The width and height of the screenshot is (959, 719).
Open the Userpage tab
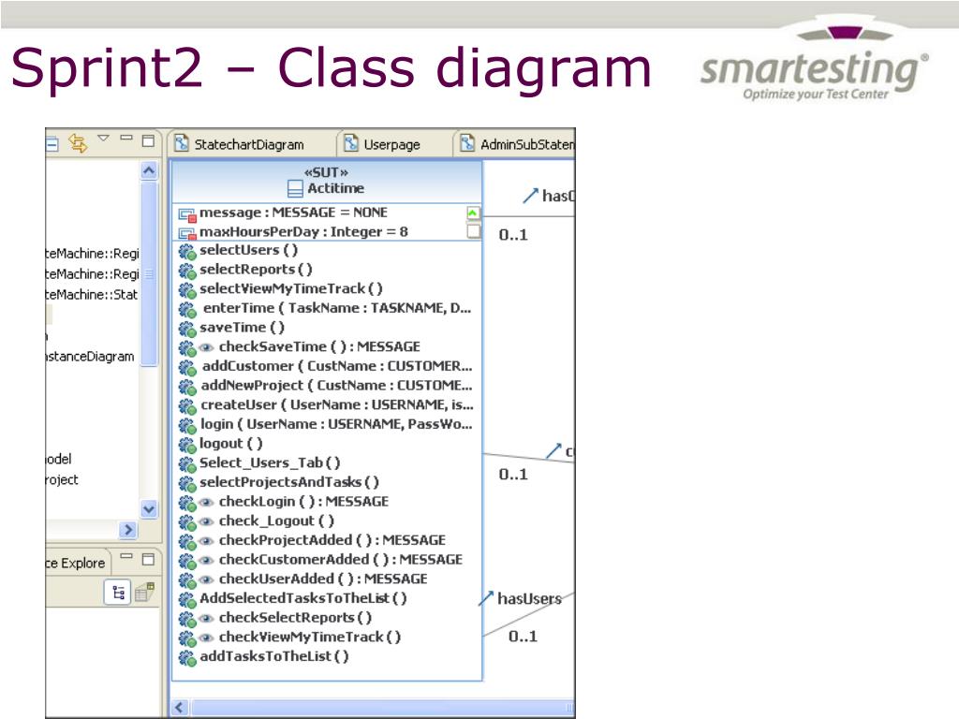[x=391, y=144]
